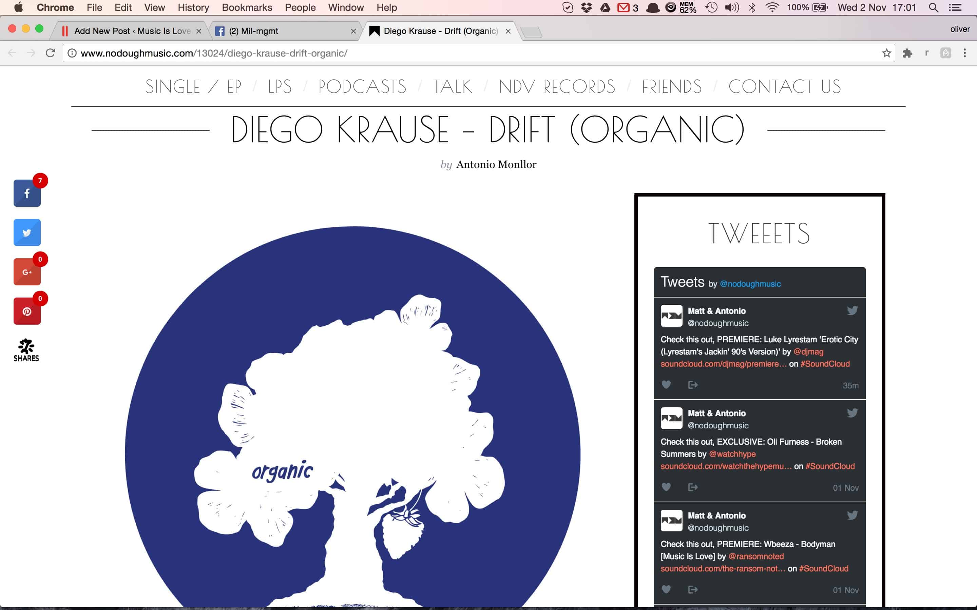Viewport: 977px width, 610px height.
Task: Like the Luke Lyrestam premiere tweet
Action: 666,385
